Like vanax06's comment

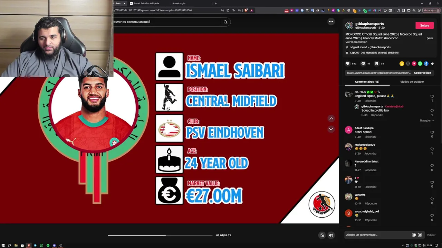pyautogui.click(x=432, y=199)
